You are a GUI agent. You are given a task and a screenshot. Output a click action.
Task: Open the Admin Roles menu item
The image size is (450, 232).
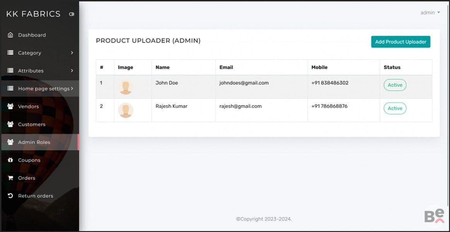click(39, 142)
